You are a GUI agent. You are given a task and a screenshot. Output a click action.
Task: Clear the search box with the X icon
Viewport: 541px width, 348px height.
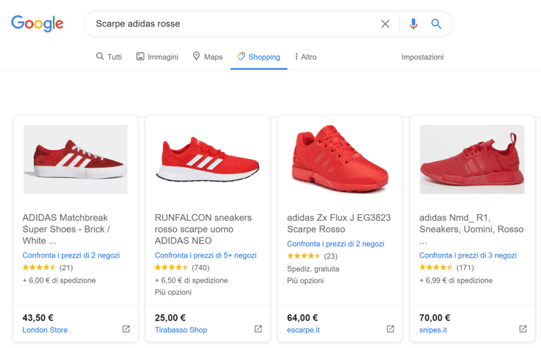(x=385, y=24)
